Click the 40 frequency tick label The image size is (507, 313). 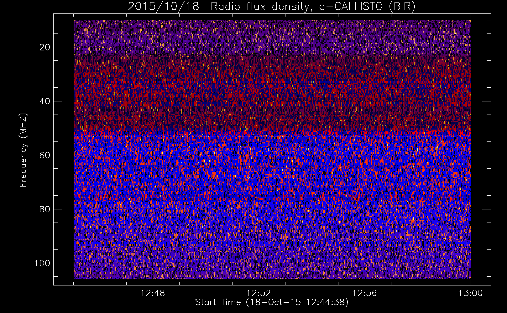(x=45, y=101)
